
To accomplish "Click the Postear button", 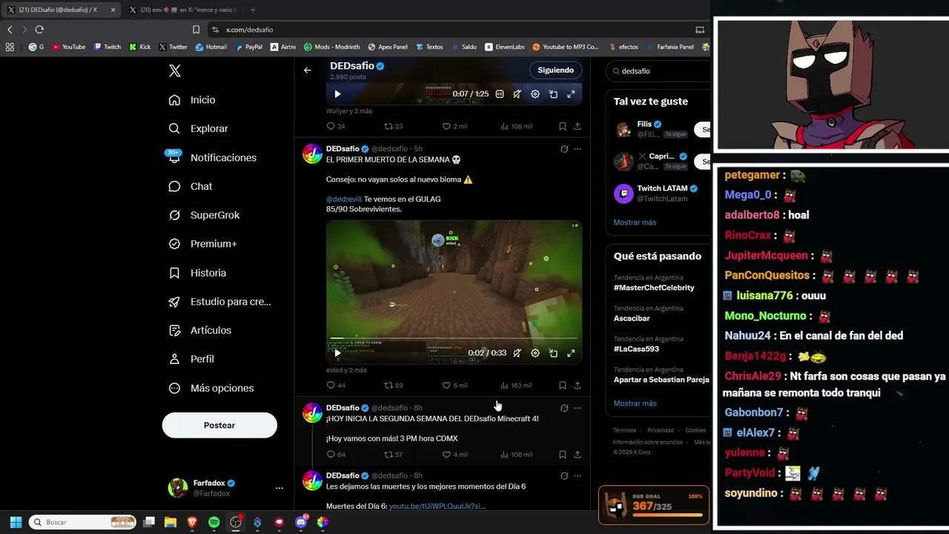I will [219, 425].
